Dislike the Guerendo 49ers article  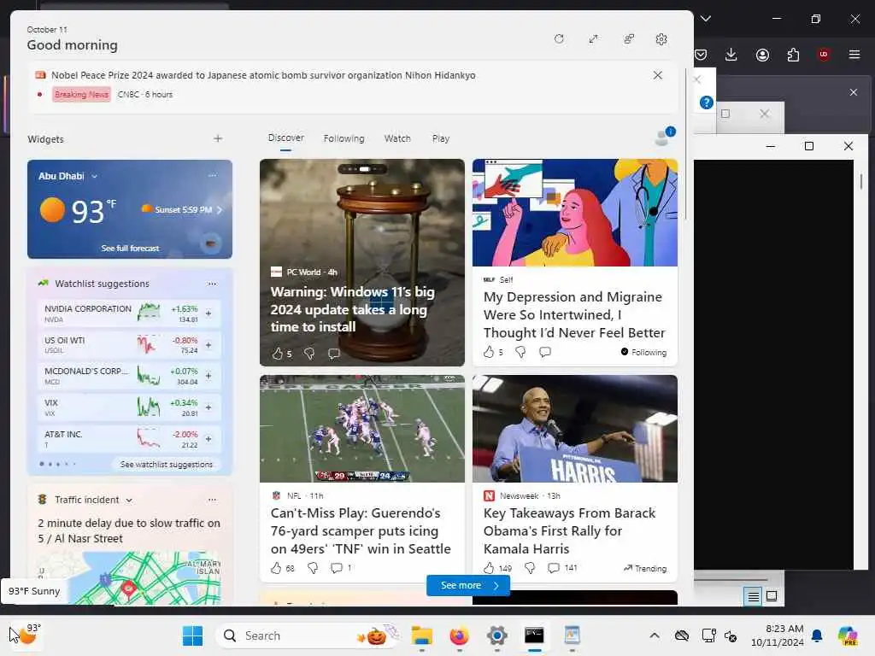coord(313,568)
